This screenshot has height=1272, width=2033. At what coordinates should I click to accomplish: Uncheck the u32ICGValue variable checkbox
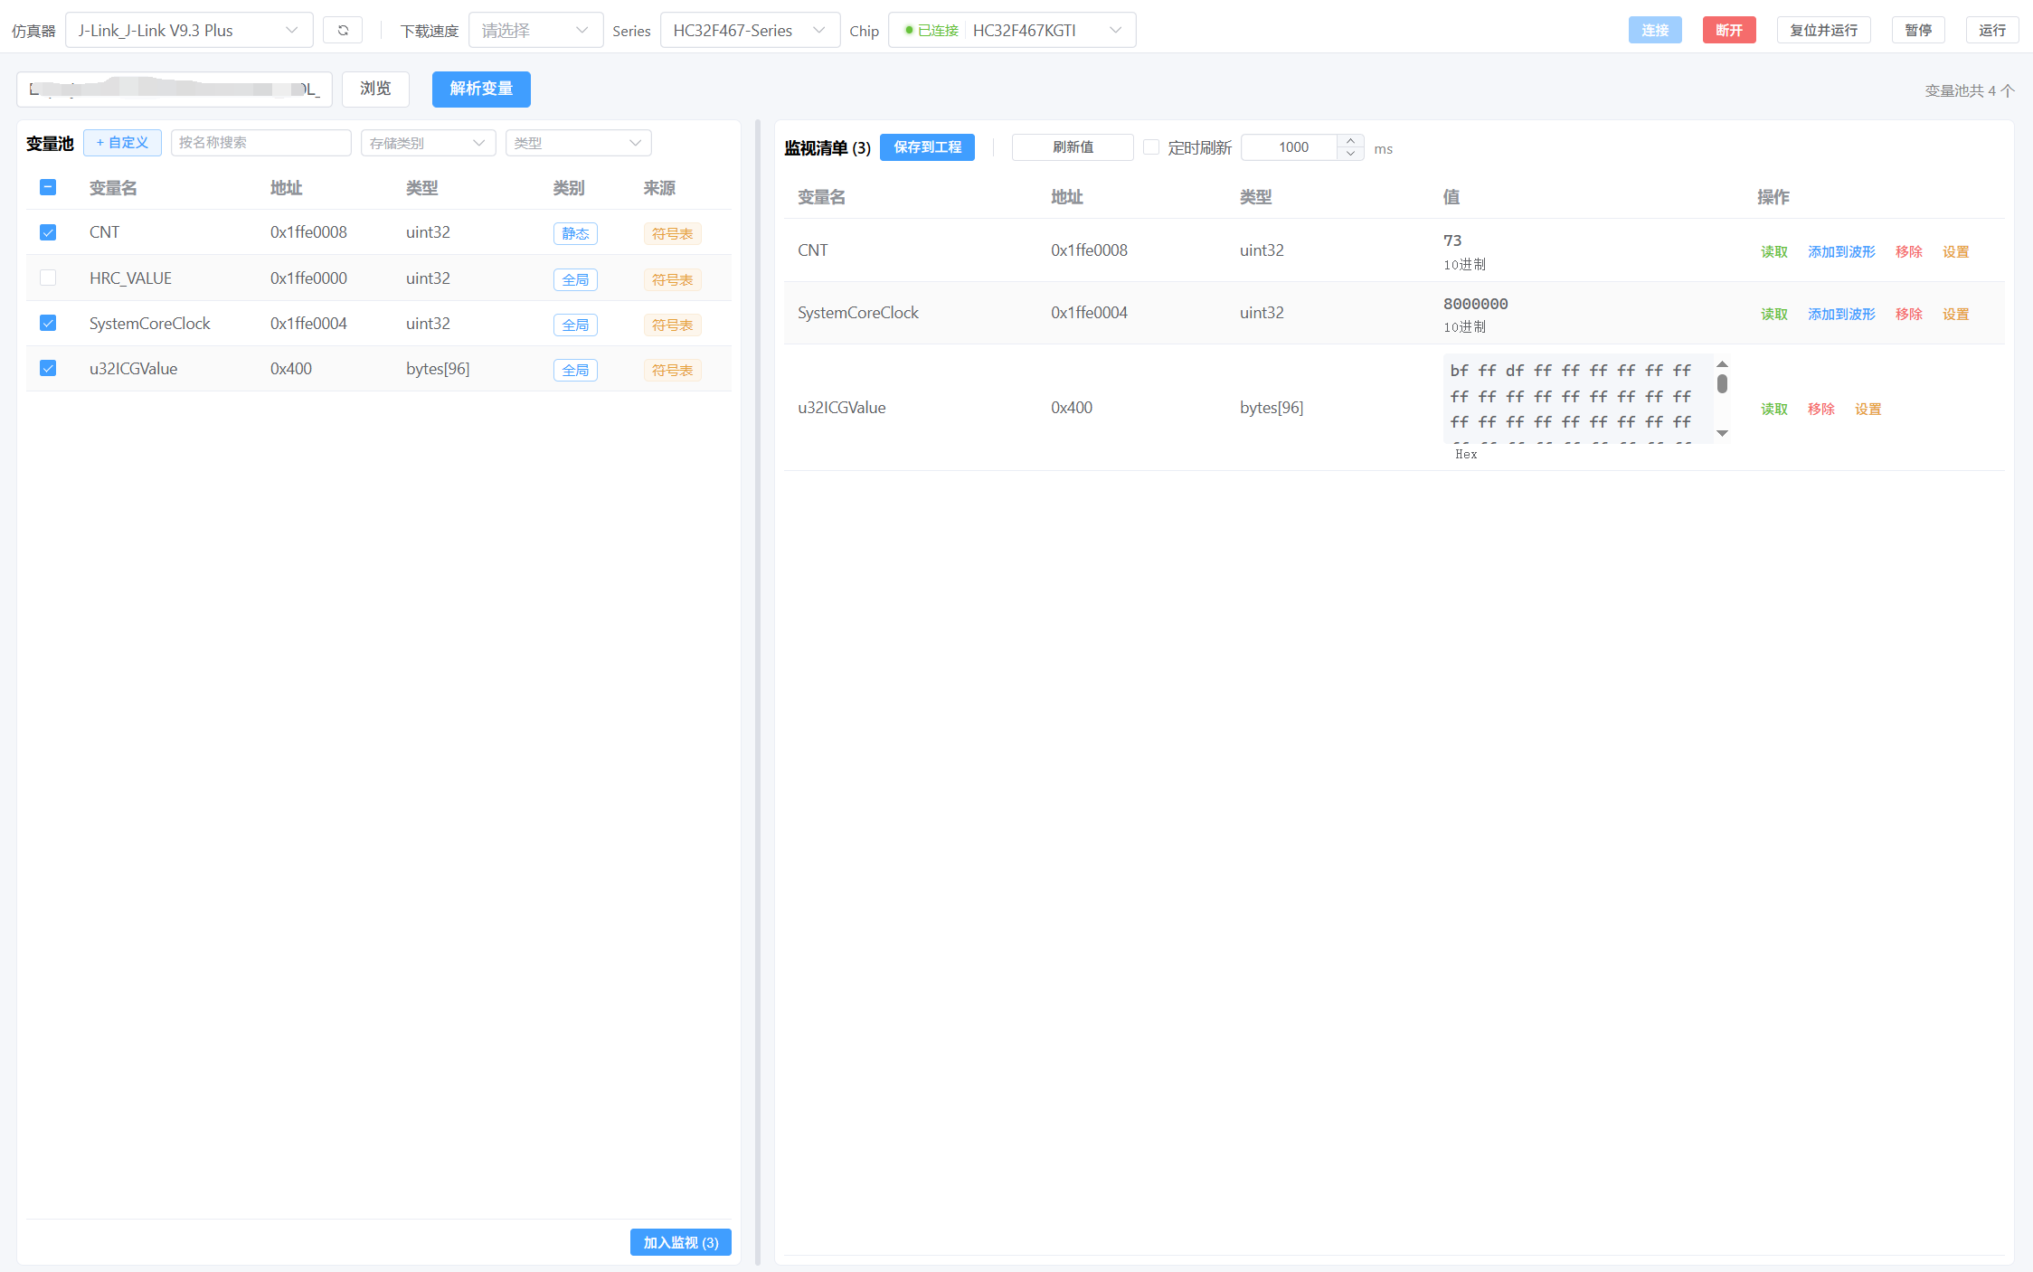48,368
